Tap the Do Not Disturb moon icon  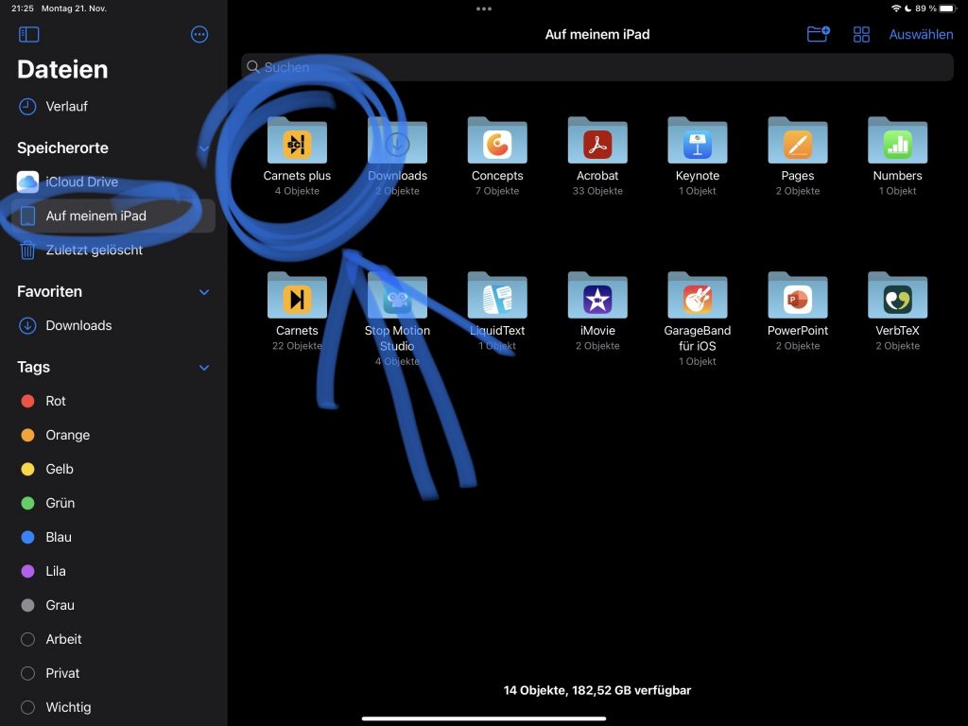click(908, 8)
